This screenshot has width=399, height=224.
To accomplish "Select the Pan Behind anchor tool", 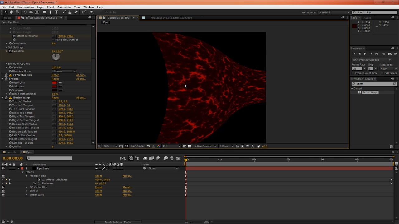I will [37, 12].
